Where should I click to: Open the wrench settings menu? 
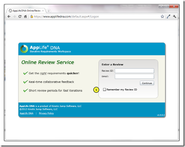[174, 17]
